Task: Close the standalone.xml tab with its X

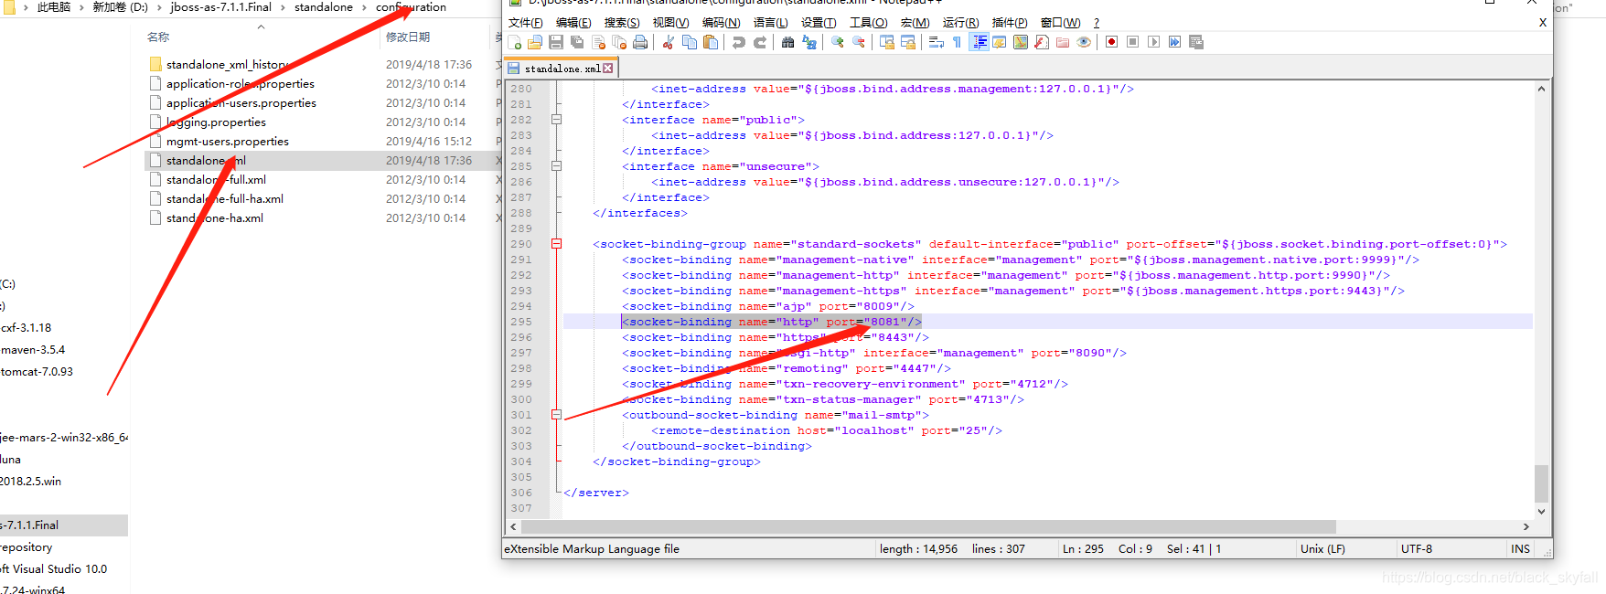Action: pyautogui.click(x=608, y=69)
